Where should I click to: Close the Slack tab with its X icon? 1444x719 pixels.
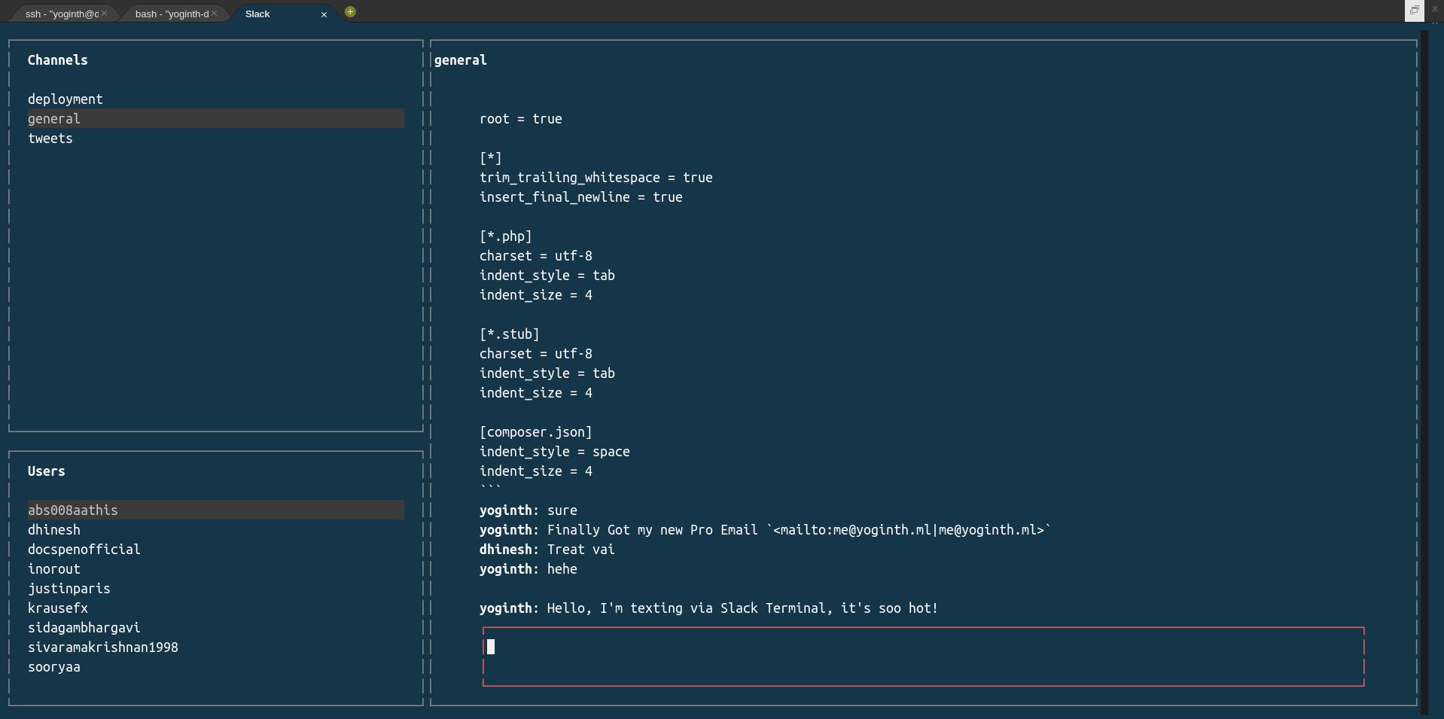coord(324,14)
